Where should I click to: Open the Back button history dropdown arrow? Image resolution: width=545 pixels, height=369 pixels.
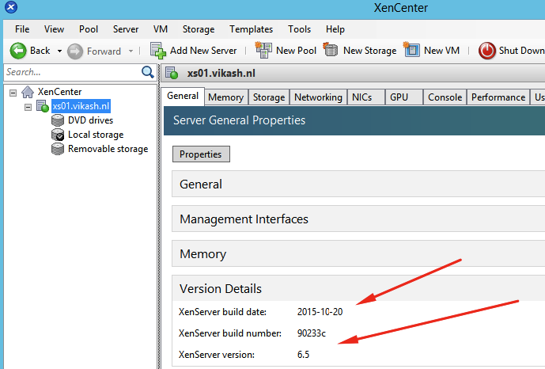click(58, 51)
